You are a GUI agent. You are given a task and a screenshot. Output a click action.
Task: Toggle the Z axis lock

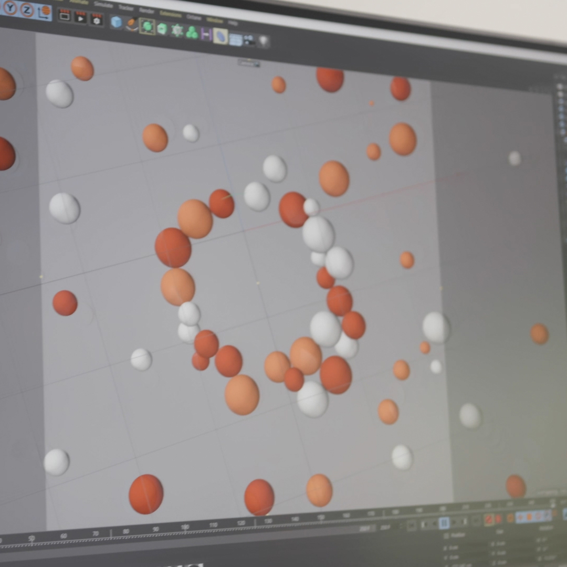point(26,10)
